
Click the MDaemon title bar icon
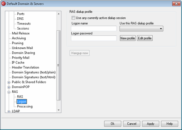pyautogui.click(x=4, y=4)
